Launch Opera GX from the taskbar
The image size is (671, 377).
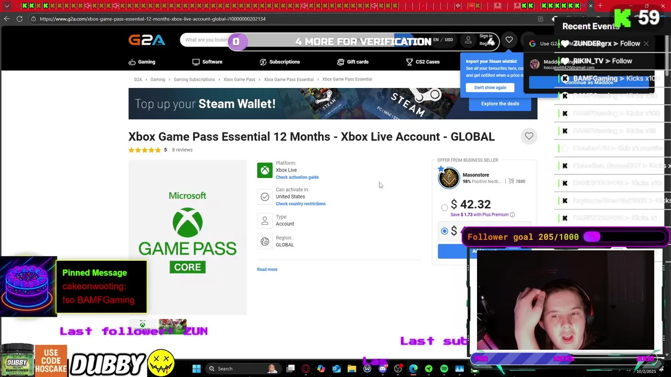pyautogui.click(x=306, y=369)
